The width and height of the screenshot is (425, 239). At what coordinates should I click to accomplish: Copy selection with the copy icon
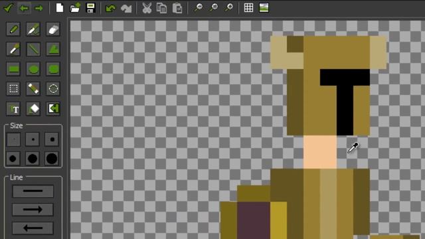[x=162, y=8]
